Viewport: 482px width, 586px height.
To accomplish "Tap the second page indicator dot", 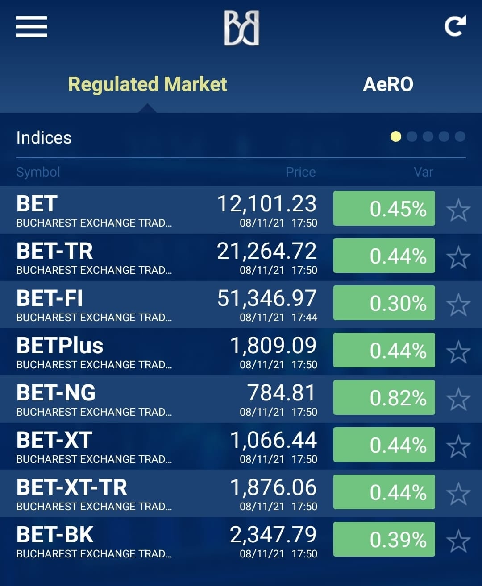I will [x=412, y=136].
